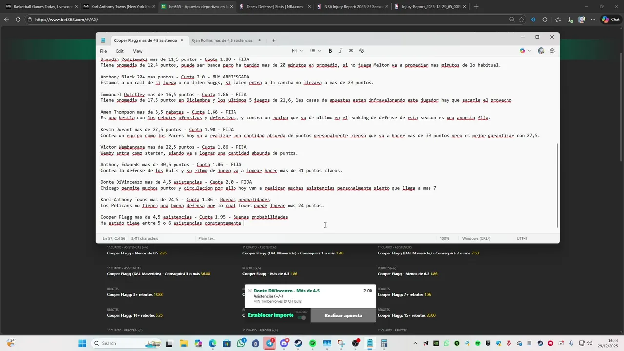The height and width of the screenshot is (351, 624).
Task: Open a new browser tab
Action: [476, 7]
